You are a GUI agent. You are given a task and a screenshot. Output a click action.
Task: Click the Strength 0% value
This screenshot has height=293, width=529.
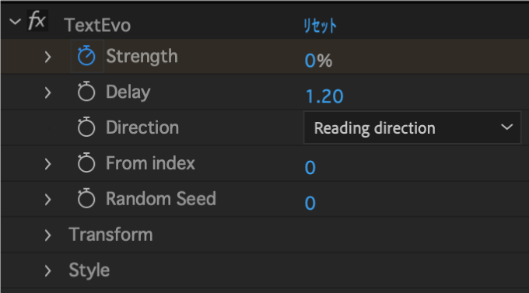tap(318, 61)
